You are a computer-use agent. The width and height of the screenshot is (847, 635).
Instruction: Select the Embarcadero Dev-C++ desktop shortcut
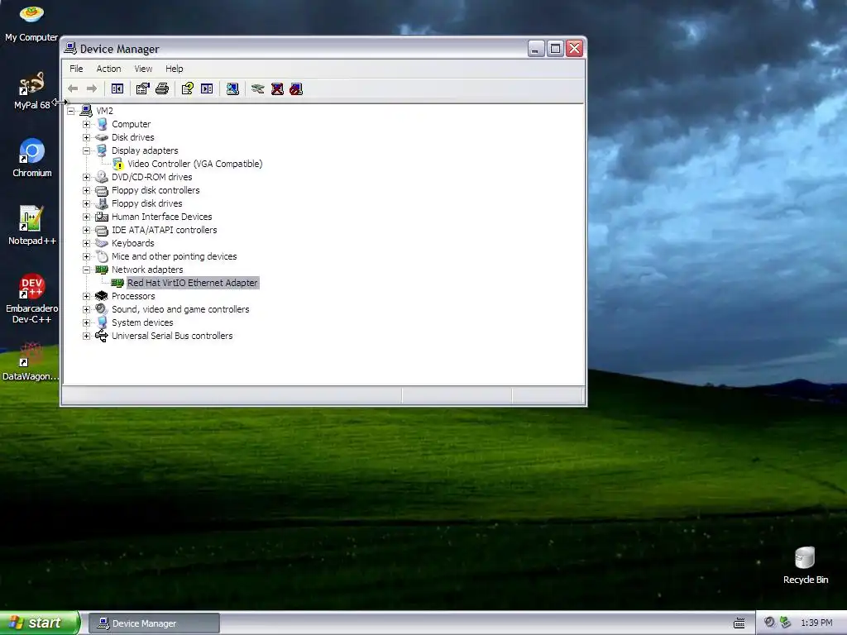click(x=32, y=298)
